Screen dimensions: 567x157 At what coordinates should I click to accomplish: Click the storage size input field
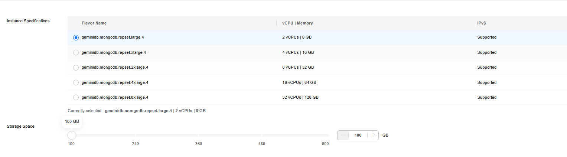click(x=358, y=135)
